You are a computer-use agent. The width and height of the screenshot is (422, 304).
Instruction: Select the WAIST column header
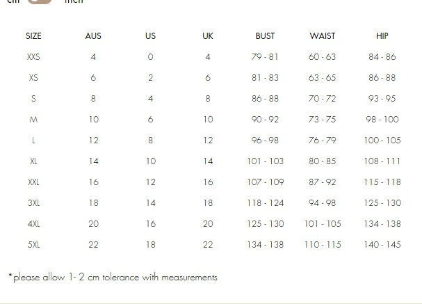pos(322,35)
